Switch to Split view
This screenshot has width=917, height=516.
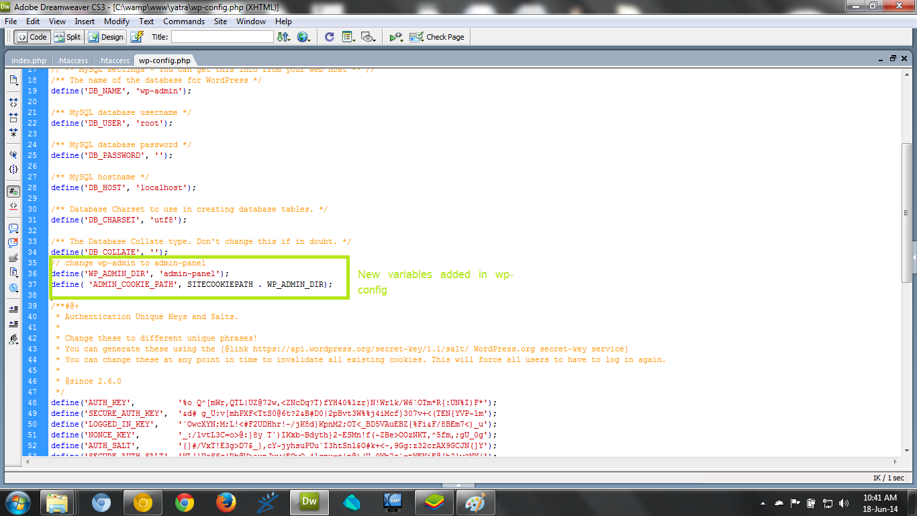(x=67, y=37)
